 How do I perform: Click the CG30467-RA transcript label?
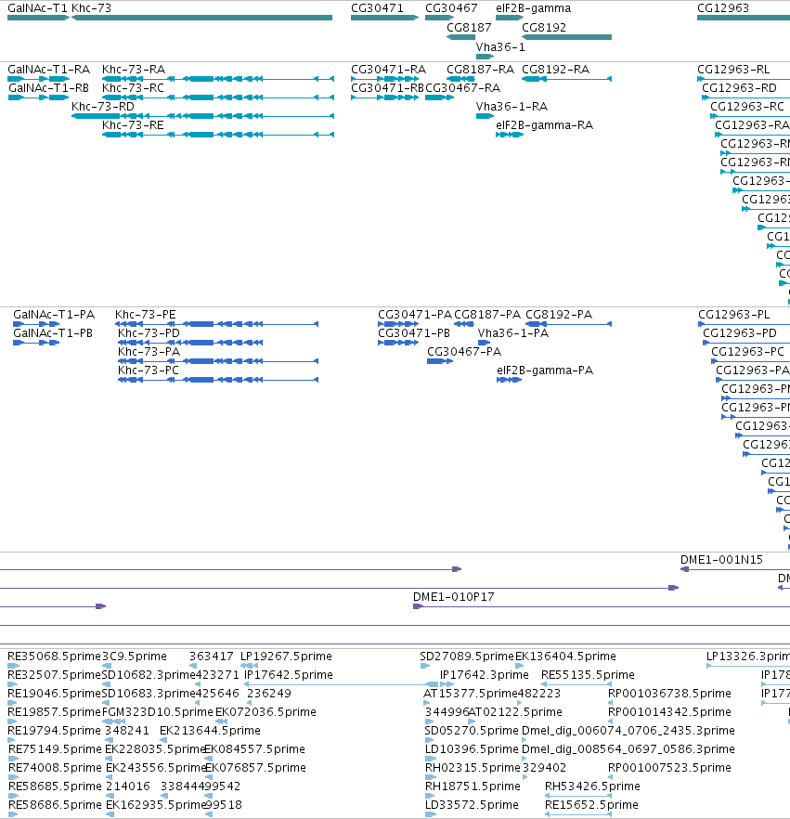(462, 88)
